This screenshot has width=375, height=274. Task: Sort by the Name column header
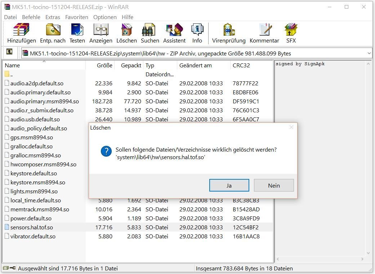44,65
